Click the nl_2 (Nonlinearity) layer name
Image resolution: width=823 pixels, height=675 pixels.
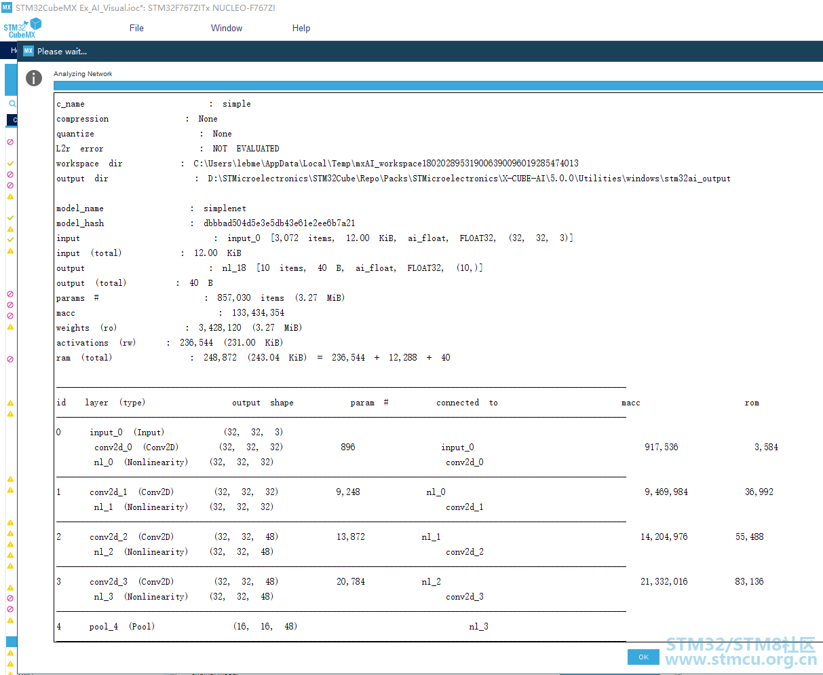tap(140, 552)
